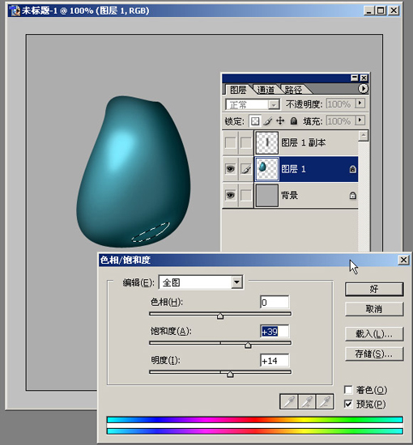
Task: Toggle the link box of 背景 layer
Action: pos(246,195)
